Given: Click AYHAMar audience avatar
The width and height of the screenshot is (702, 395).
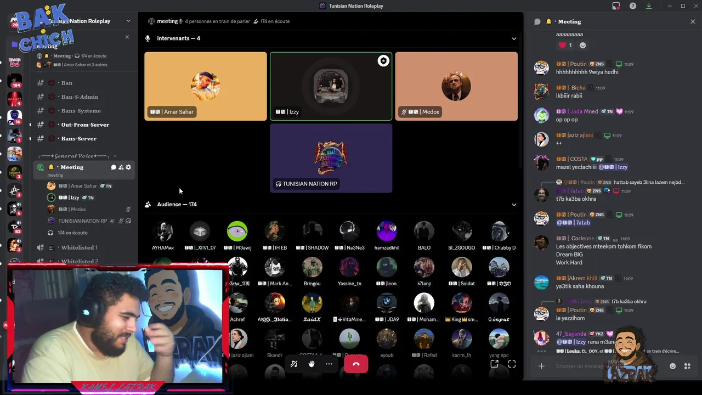Looking at the screenshot, I should (x=162, y=232).
